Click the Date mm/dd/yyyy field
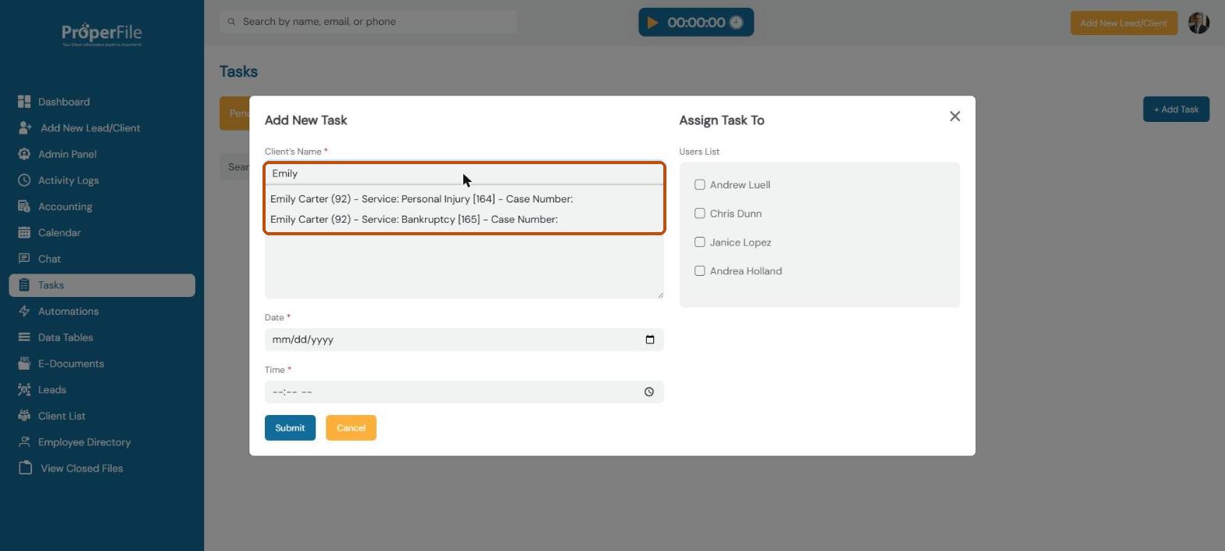 pyautogui.click(x=464, y=339)
